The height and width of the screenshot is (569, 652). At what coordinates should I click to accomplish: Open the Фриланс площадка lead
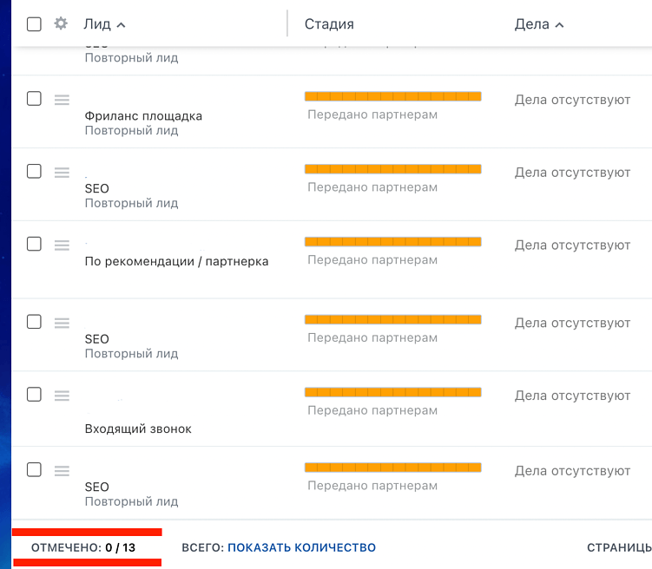(143, 116)
